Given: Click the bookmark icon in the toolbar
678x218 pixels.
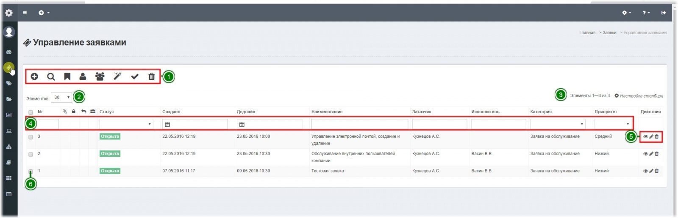Looking at the screenshot, I should (67, 76).
